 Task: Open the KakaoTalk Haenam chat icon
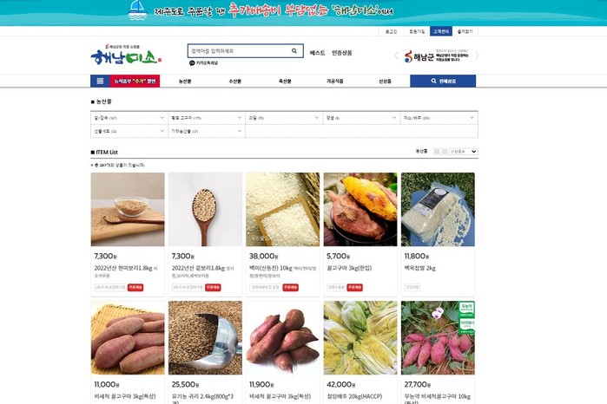[192, 63]
